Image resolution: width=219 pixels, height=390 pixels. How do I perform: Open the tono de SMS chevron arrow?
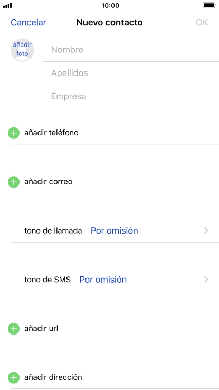[206, 280]
